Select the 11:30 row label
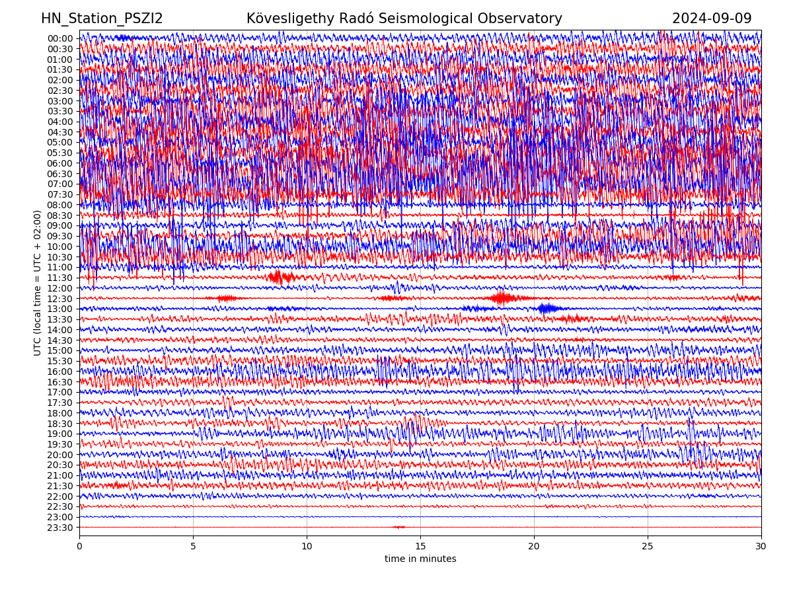This screenshot has width=793, height=595. (x=59, y=278)
